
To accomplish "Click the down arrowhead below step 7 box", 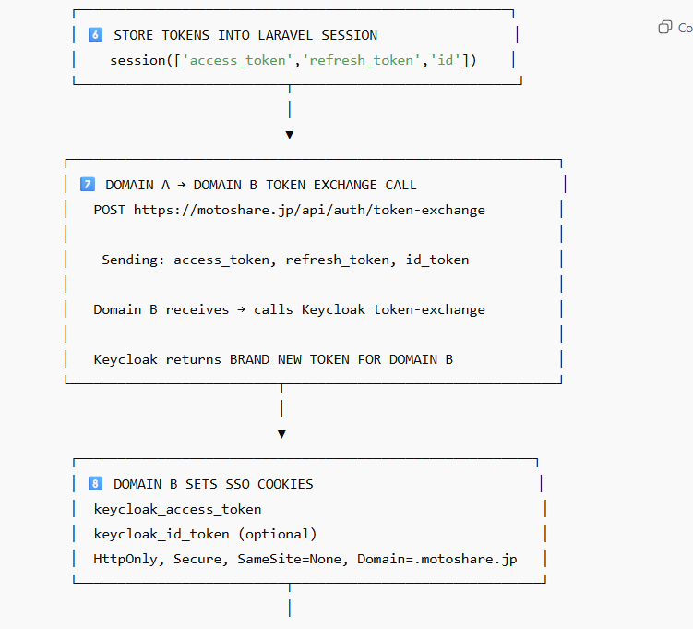I will (281, 434).
